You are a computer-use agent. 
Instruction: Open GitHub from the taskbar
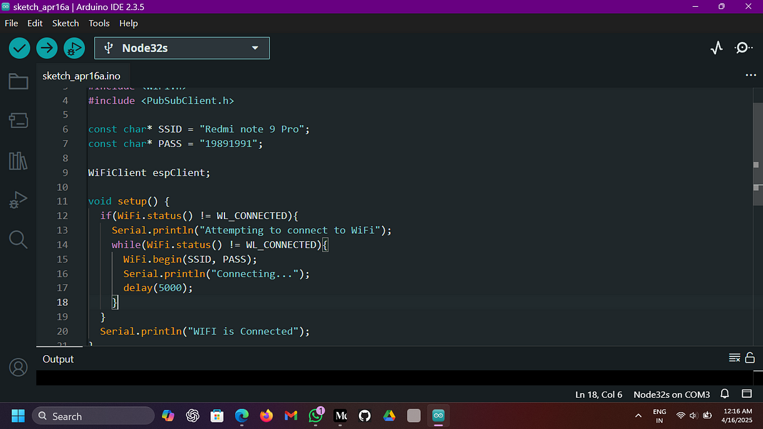pyautogui.click(x=365, y=416)
